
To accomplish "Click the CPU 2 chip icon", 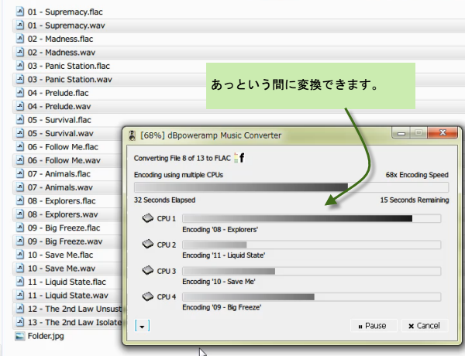I will coord(148,245).
